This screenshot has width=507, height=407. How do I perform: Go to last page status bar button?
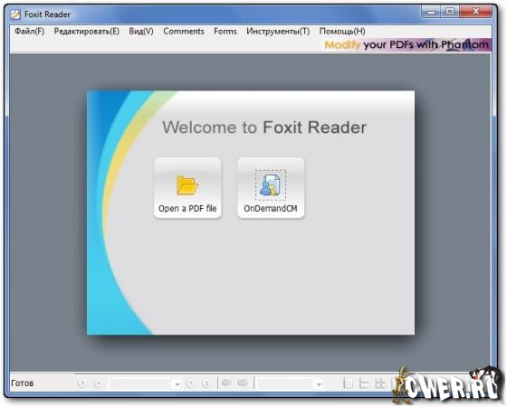(x=206, y=383)
